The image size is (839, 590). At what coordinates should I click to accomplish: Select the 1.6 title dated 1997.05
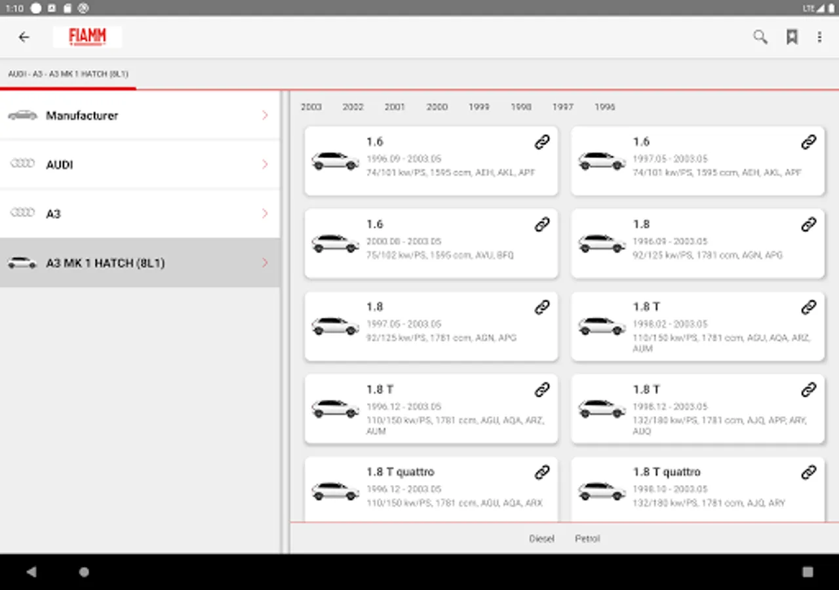pyautogui.click(x=641, y=142)
